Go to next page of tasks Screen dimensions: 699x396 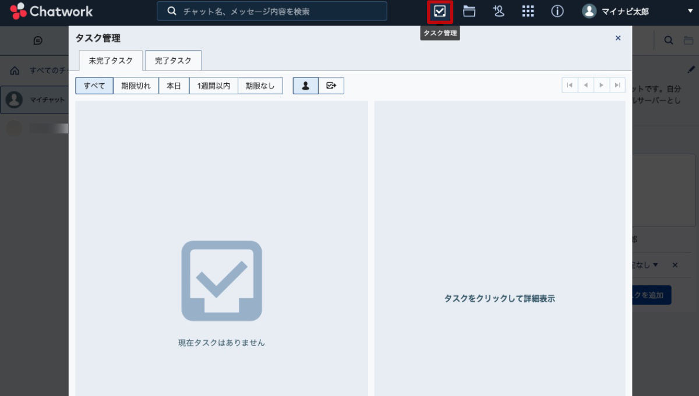click(602, 85)
